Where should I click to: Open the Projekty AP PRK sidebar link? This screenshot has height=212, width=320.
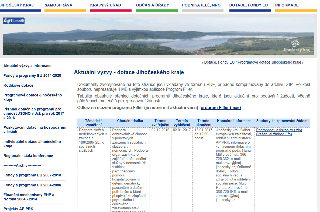click(x=18, y=209)
